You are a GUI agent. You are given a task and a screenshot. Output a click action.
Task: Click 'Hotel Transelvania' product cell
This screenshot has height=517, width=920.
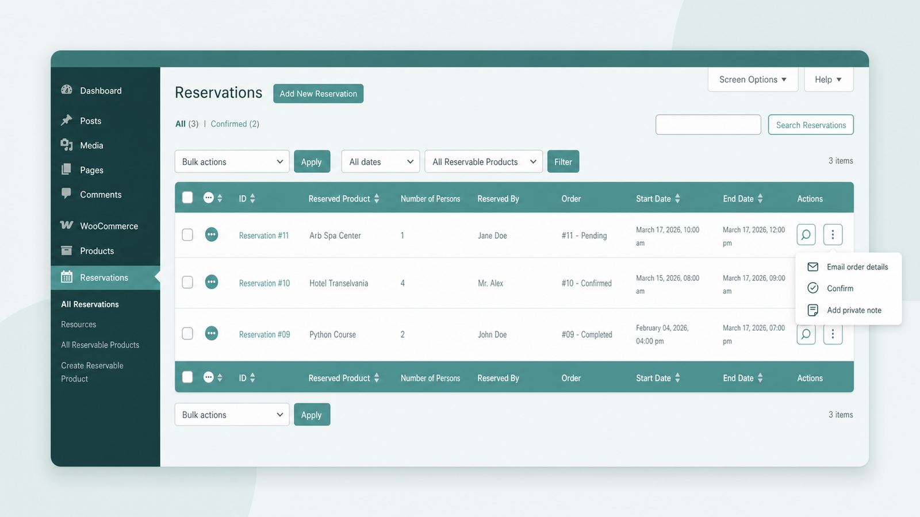(339, 283)
